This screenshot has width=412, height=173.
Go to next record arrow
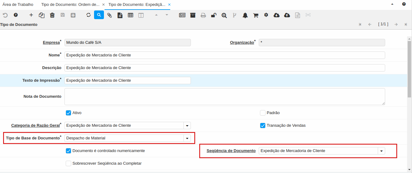(396, 24)
